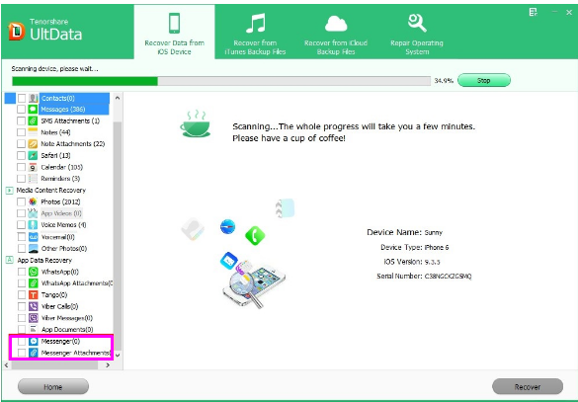Tick the Notes (44) checkbox
578x402 pixels.
(22, 132)
